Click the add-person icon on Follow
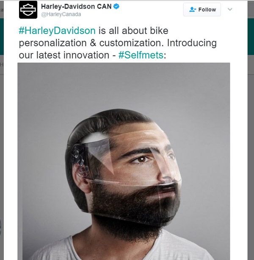Viewport: 254px width, 260px height. point(193,9)
